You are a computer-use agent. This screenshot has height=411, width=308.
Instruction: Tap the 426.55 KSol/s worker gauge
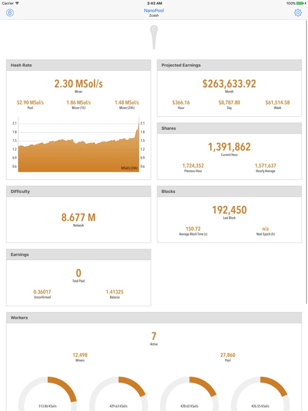tap(260, 394)
